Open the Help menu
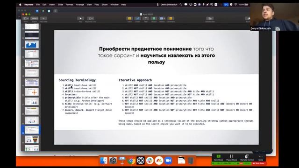The width and height of the screenshot is (299, 168). pyautogui.click(x=123, y=5)
